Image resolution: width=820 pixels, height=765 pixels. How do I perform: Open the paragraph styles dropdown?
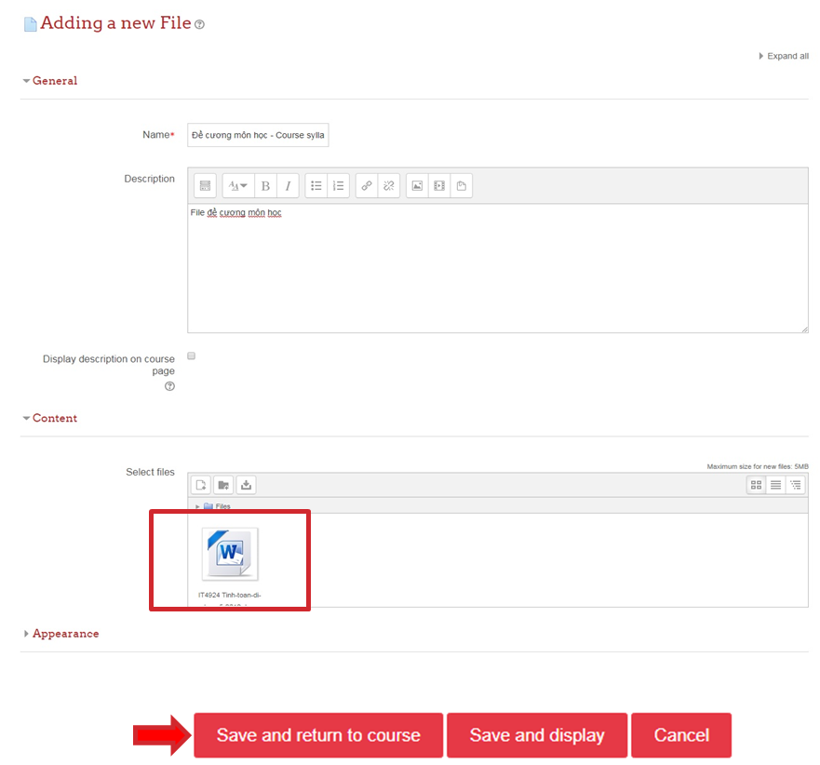coord(238,186)
